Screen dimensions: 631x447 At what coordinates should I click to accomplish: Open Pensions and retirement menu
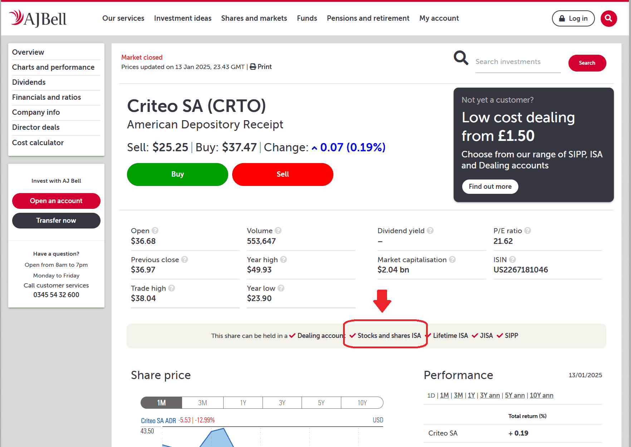coord(368,18)
